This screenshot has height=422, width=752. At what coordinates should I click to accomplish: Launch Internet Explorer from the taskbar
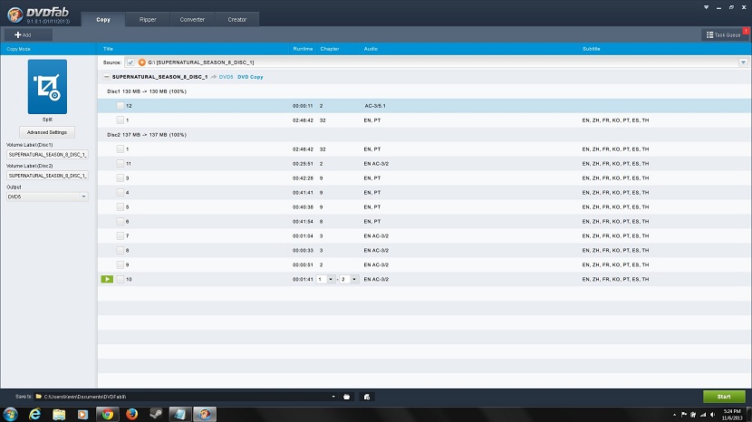pyautogui.click(x=35, y=414)
